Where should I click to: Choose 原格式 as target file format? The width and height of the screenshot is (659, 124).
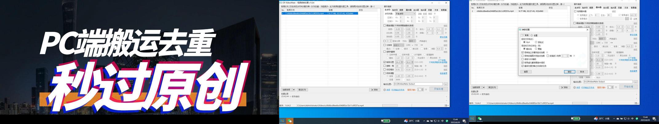click(536, 42)
